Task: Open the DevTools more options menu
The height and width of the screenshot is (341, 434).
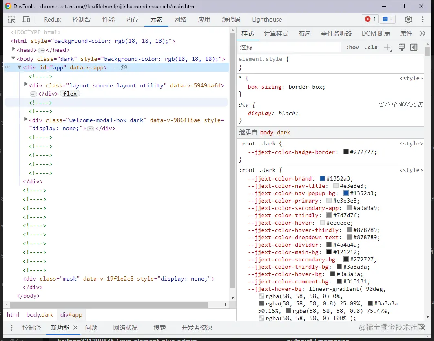Action: click(x=423, y=20)
